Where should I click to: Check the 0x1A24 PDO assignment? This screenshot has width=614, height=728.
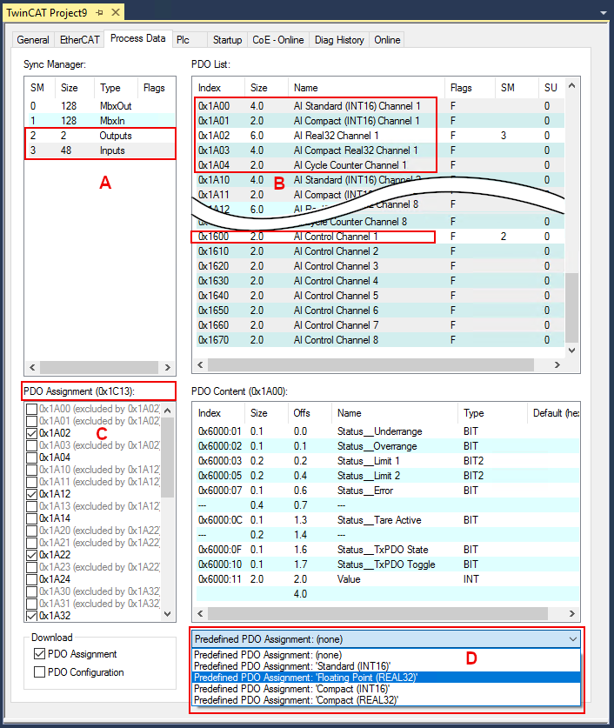point(32,579)
